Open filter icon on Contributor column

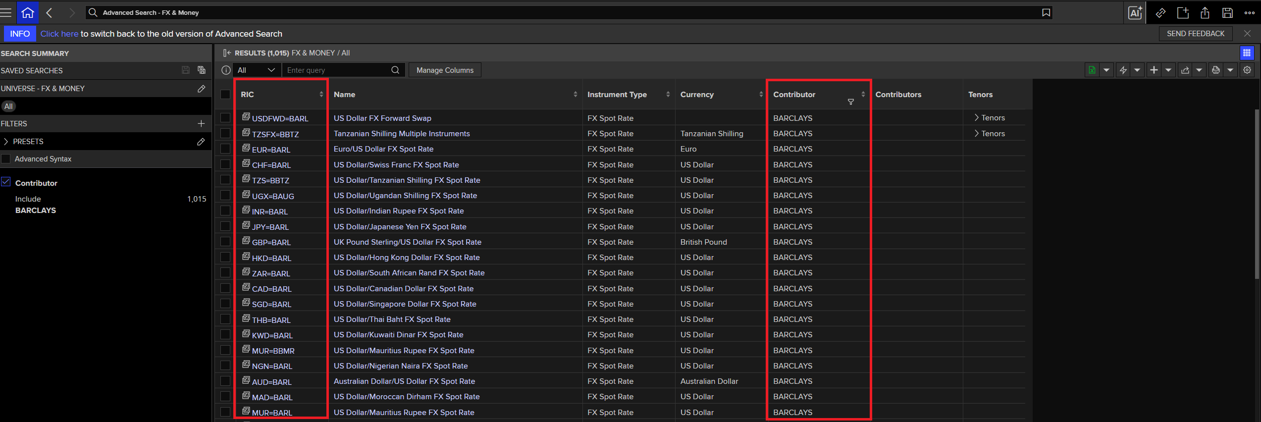click(x=851, y=102)
